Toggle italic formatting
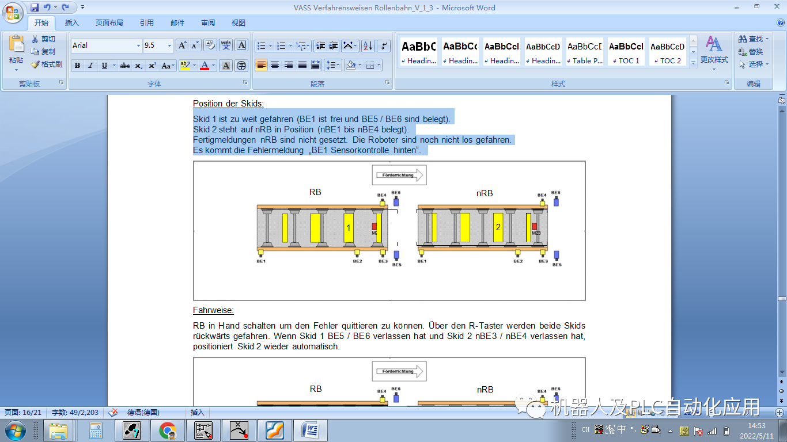Screen dimensions: 787x442 pyautogui.click(x=90, y=66)
